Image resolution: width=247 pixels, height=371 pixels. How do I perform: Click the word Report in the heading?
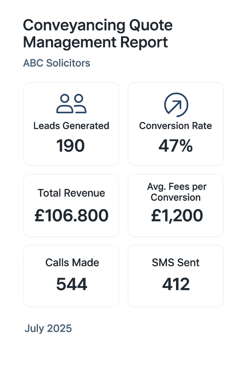click(144, 43)
